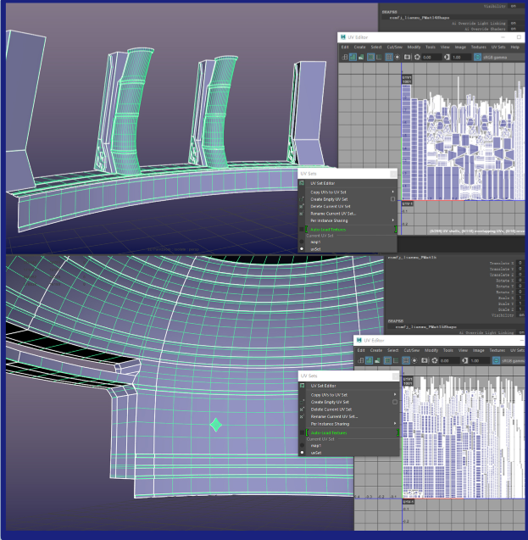Select the map1 radio button in the bottom UV Sets menu
The image size is (528, 540).
(303, 446)
